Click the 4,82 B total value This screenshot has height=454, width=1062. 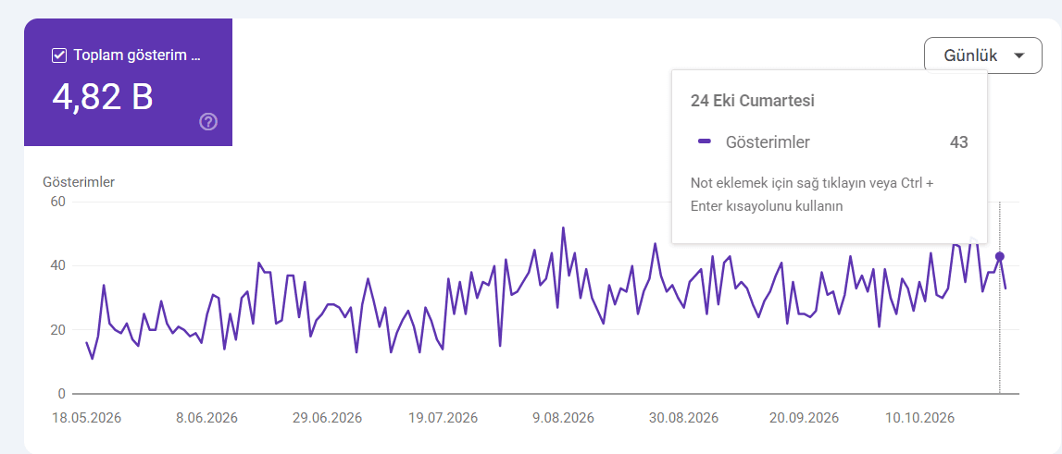[103, 97]
